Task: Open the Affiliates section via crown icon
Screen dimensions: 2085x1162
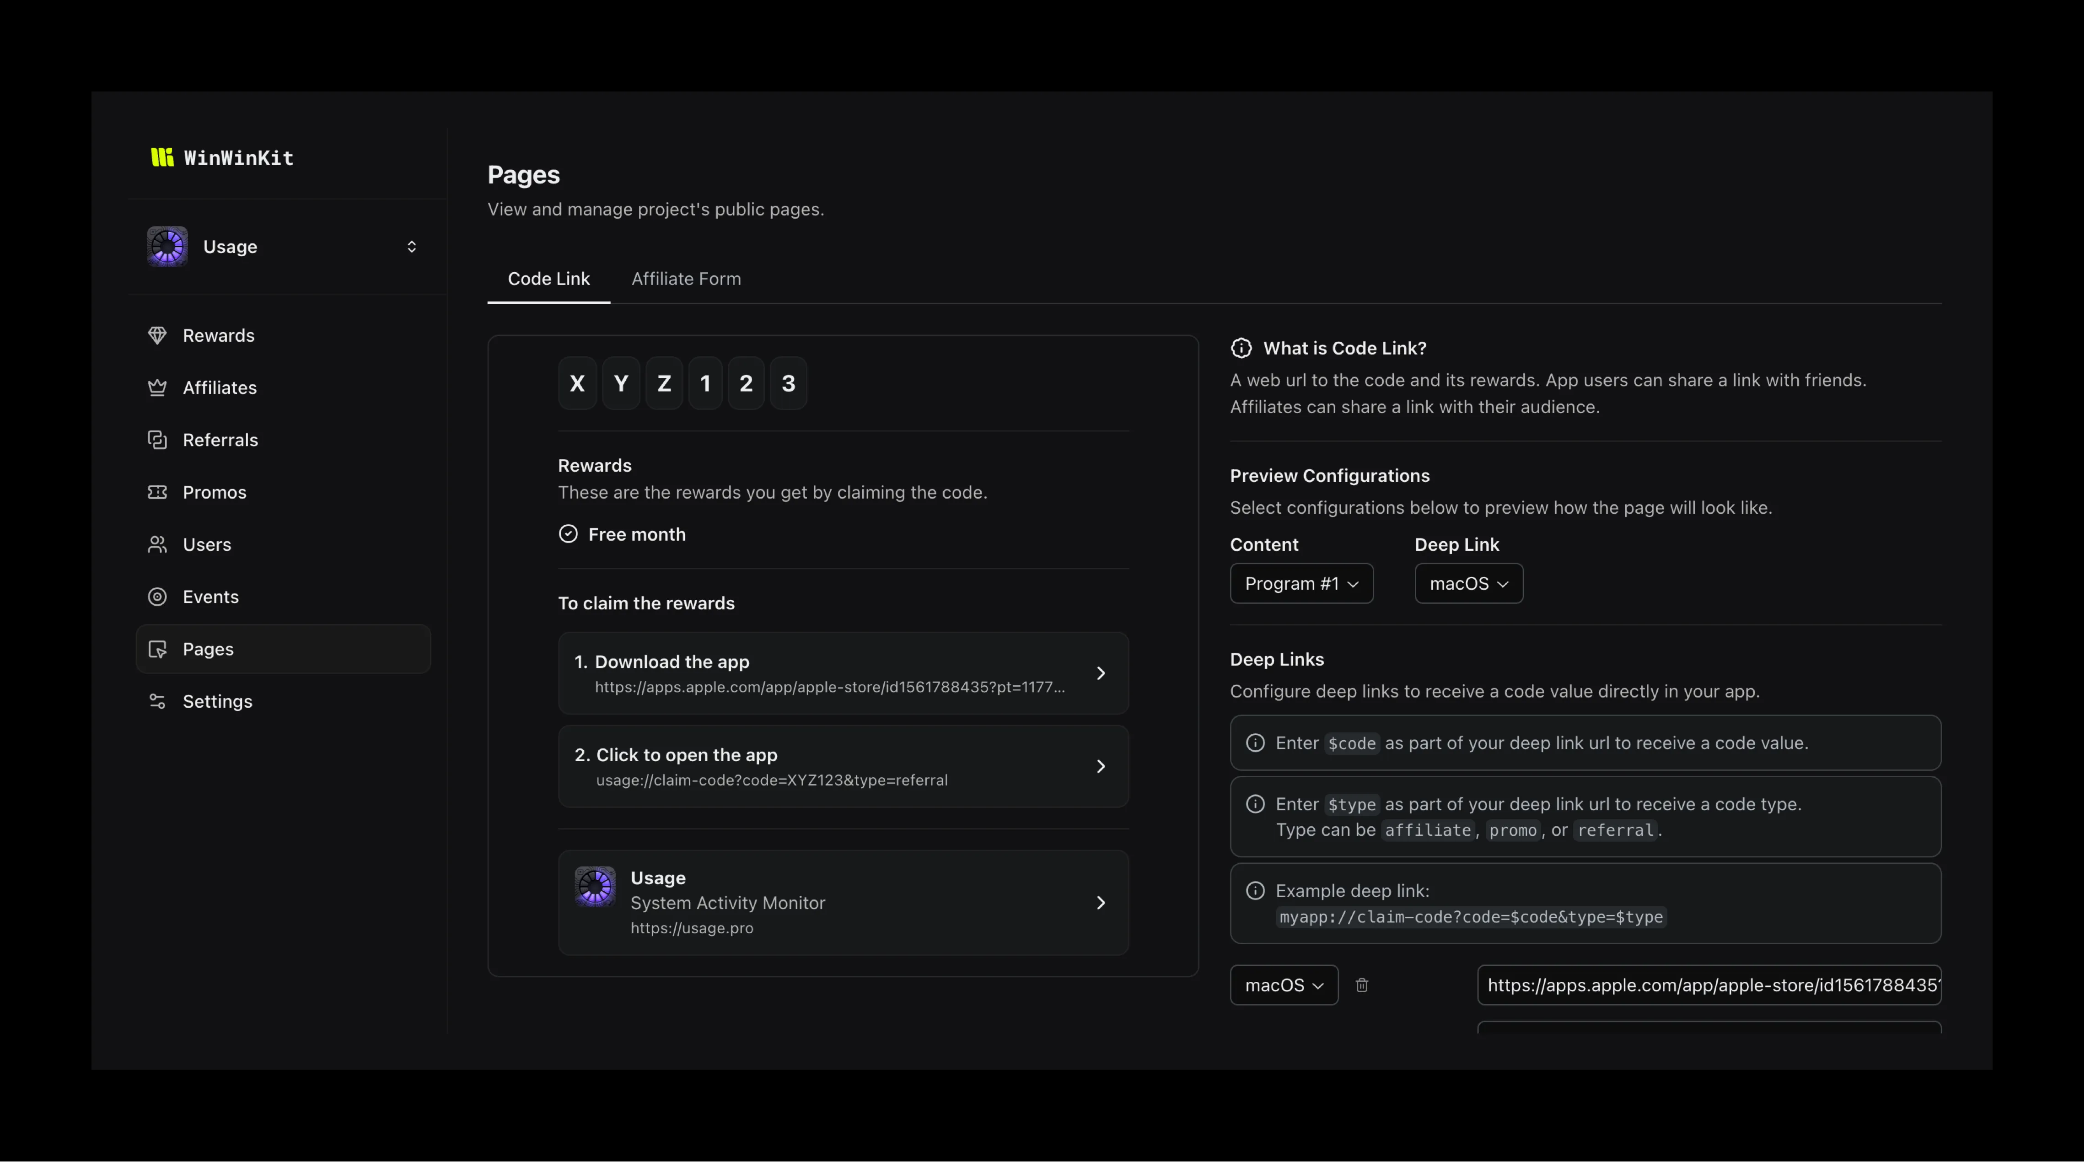Action: (157, 387)
